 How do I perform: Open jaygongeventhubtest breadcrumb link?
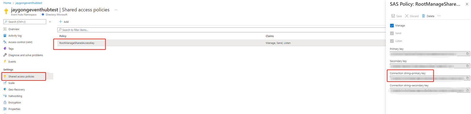[x=29, y=3]
